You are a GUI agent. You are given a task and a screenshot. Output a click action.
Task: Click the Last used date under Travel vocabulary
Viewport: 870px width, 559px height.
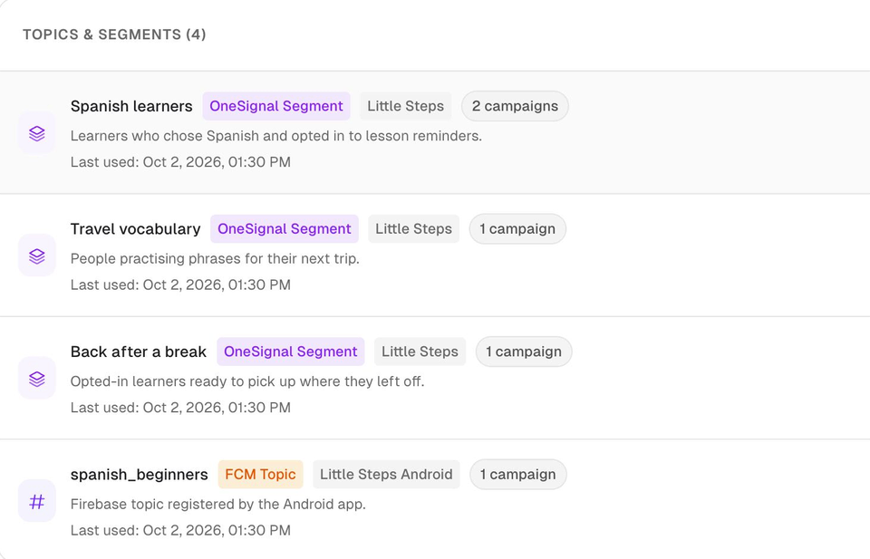pos(180,285)
